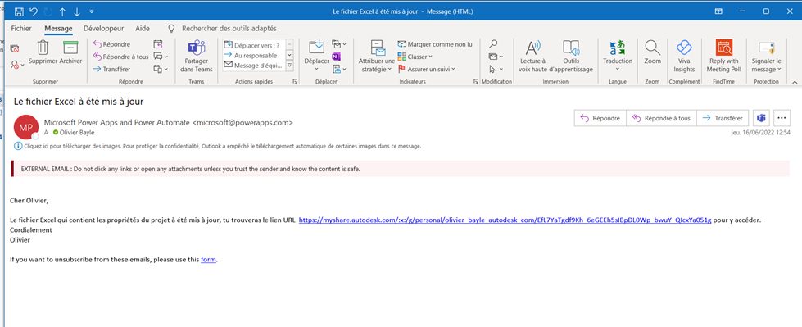Click the Zoom magnifier button
Image resolution: width=802 pixels, height=327 pixels.
pyautogui.click(x=652, y=53)
